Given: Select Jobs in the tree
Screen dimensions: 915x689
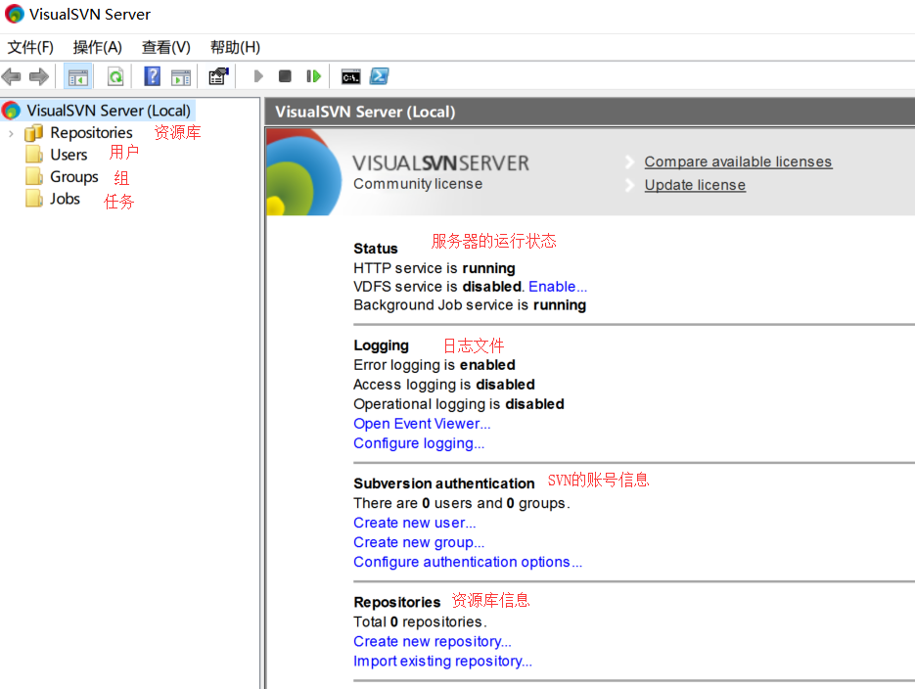Looking at the screenshot, I should pos(65,199).
